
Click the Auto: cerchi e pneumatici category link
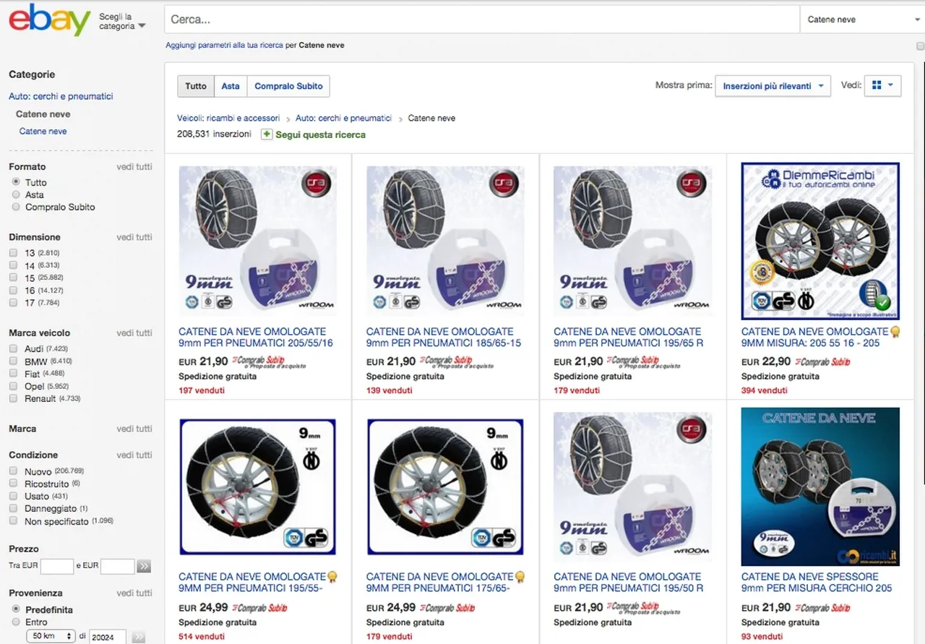[x=61, y=96]
